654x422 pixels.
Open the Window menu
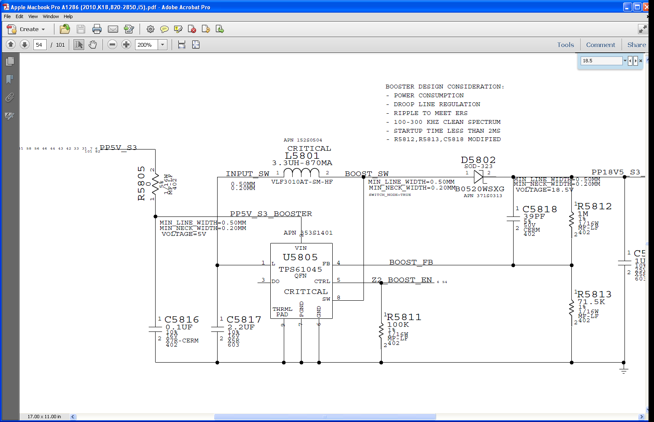pos(51,16)
